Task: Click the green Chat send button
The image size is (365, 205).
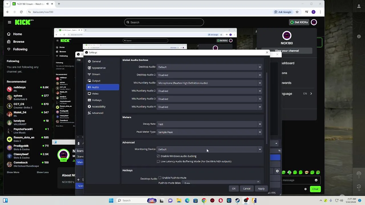Action: tap(315, 189)
